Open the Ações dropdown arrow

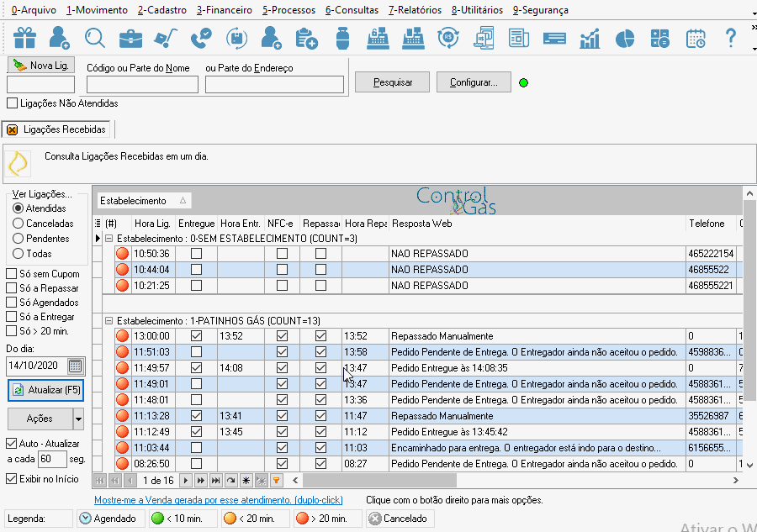[78, 419]
